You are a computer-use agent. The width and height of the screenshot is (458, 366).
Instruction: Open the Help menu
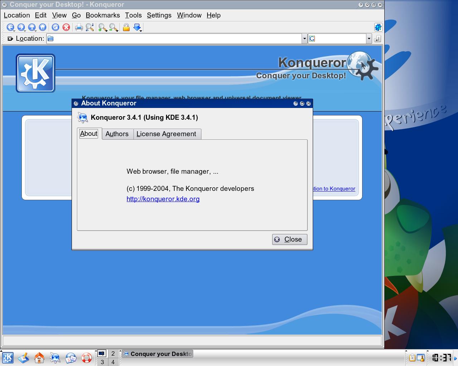[x=214, y=15]
